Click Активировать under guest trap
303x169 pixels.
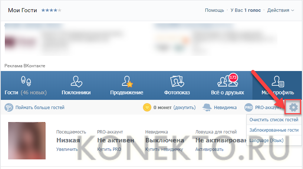[x=209, y=149]
